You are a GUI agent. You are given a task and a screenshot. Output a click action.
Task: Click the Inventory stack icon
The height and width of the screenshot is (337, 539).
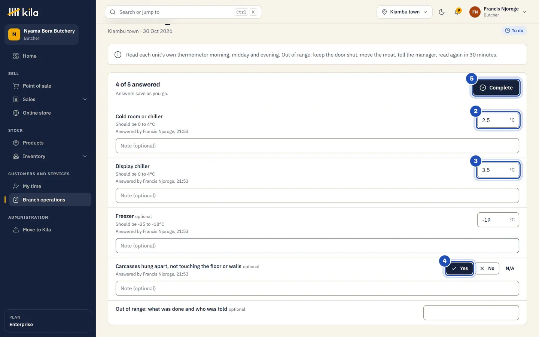[x=16, y=156]
